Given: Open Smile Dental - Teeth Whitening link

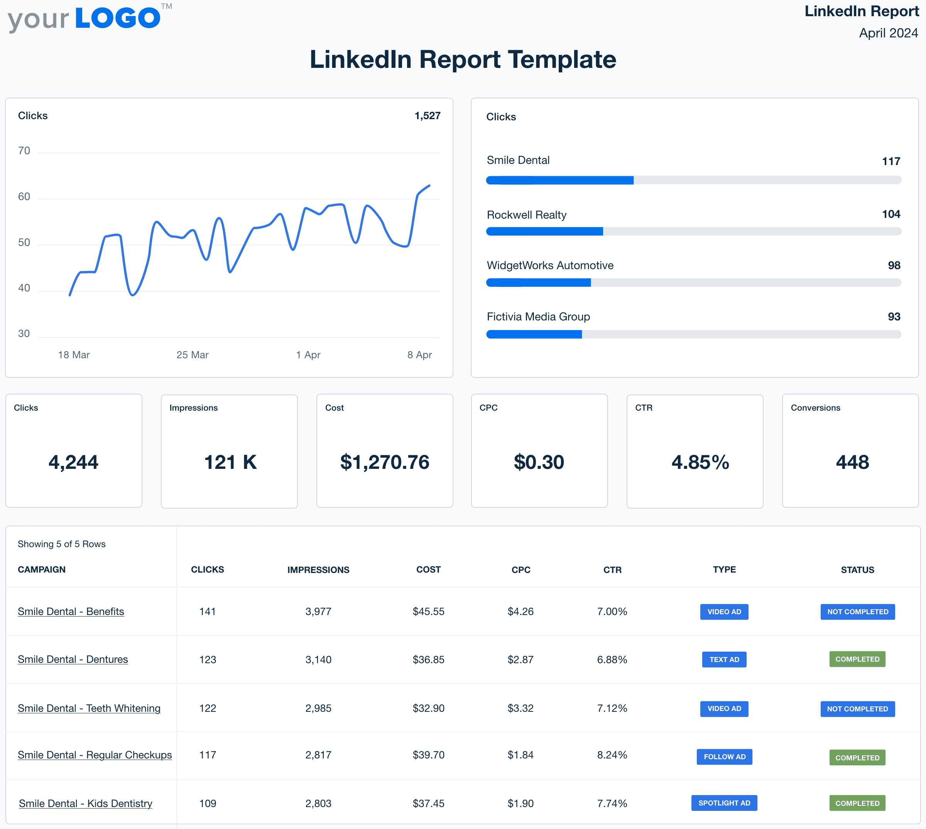Looking at the screenshot, I should 89,708.
